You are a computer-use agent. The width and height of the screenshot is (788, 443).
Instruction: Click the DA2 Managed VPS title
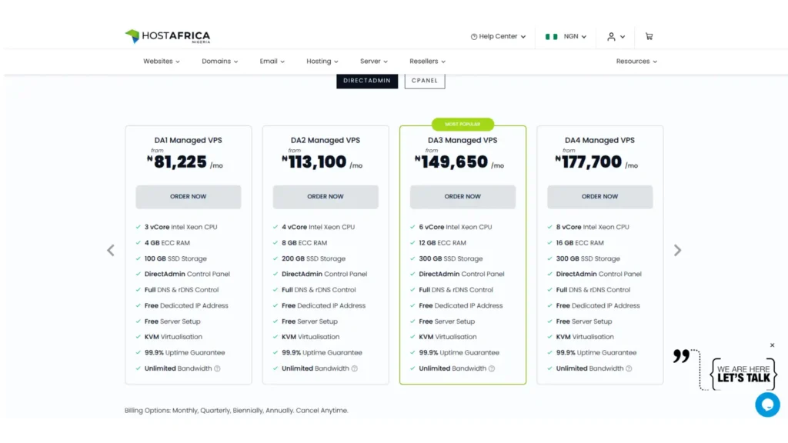pyautogui.click(x=326, y=140)
